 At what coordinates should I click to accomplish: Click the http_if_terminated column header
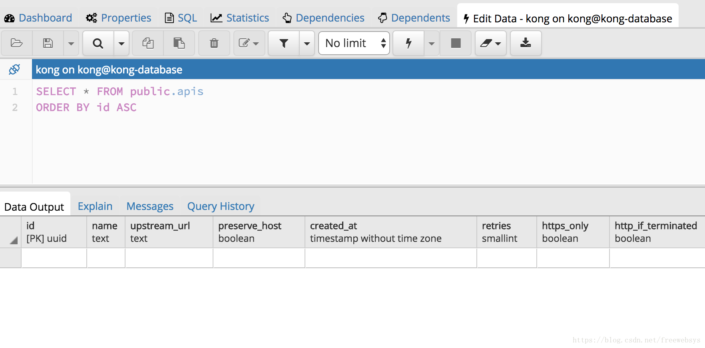point(657,232)
